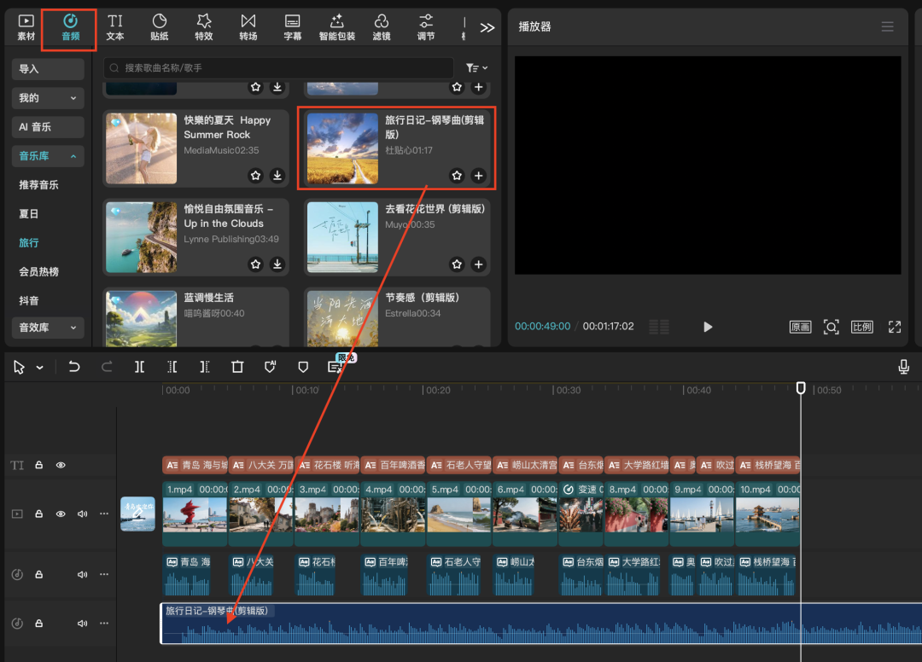Switch to the 转场 tab
This screenshot has height=662, width=922.
click(248, 27)
